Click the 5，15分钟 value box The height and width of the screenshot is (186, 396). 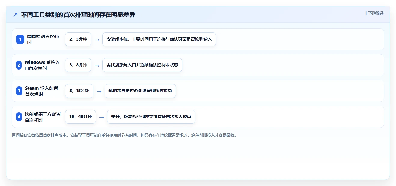point(79,91)
